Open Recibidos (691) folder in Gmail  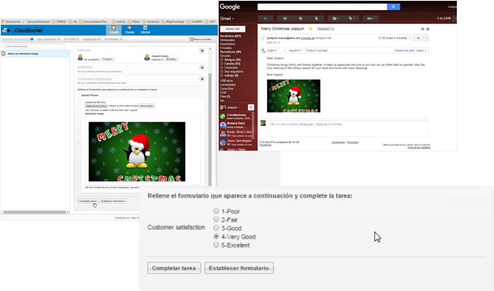coord(231,36)
